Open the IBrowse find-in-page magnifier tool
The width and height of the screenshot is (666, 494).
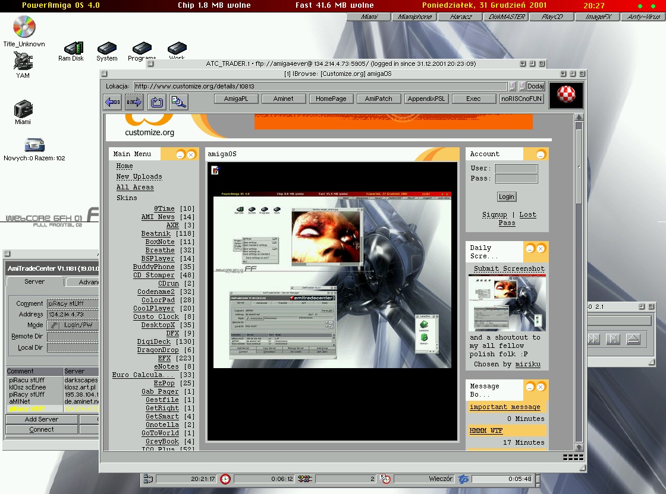pyautogui.click(x=178, y=102)
